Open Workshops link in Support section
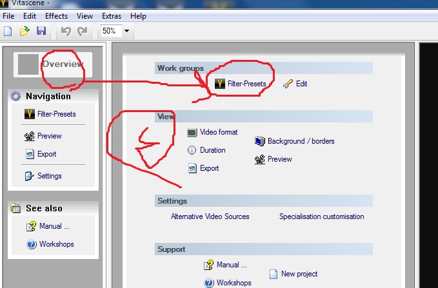 [x=234, y=283]
